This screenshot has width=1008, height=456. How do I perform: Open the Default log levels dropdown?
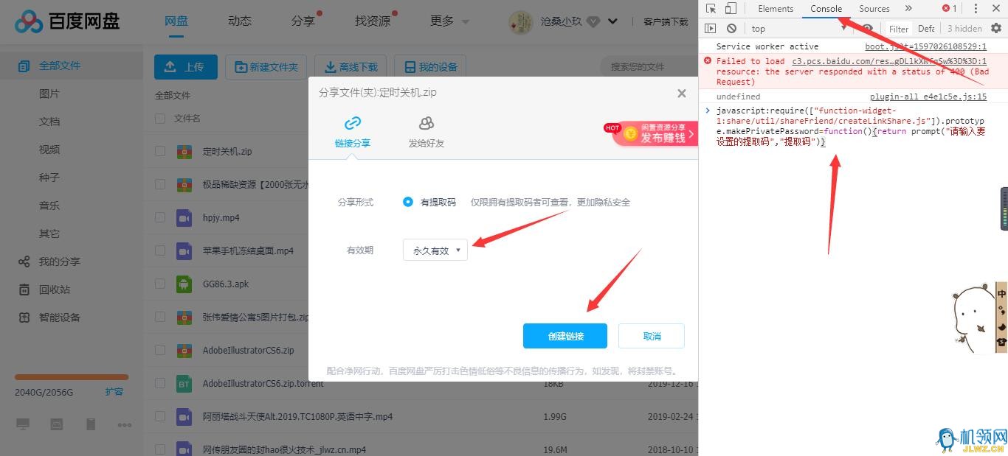[x=926, y=29]
